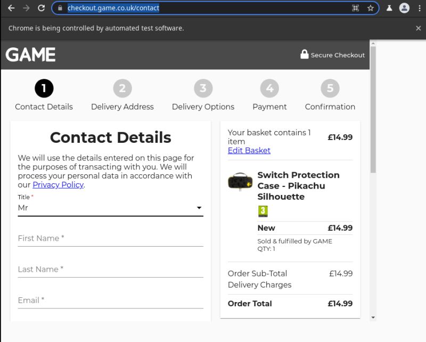
Task: Open the QR code icon in address bar
Action: click(x=355, y=8)
